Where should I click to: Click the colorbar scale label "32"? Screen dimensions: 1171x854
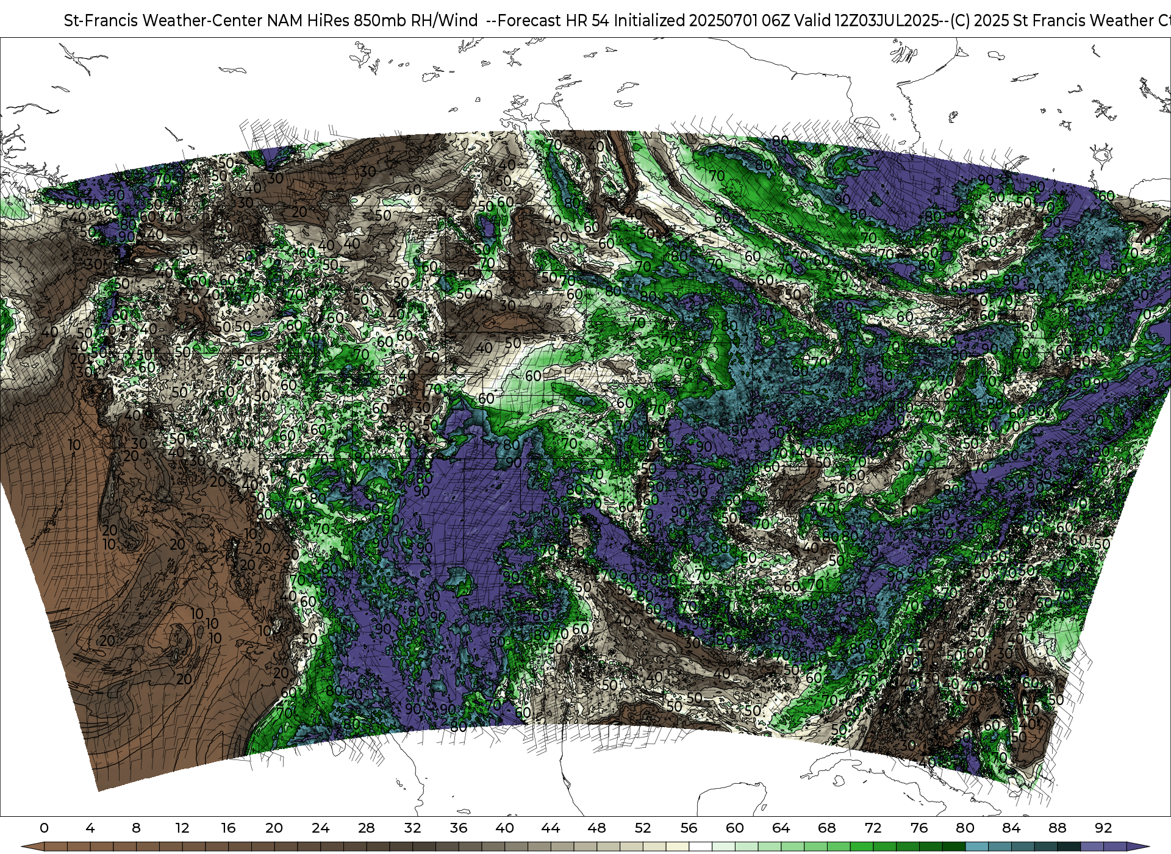pyautogui.click(x=412, y=828)
